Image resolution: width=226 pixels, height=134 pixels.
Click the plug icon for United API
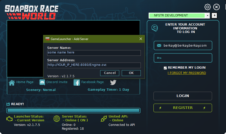tap(104, 119)
